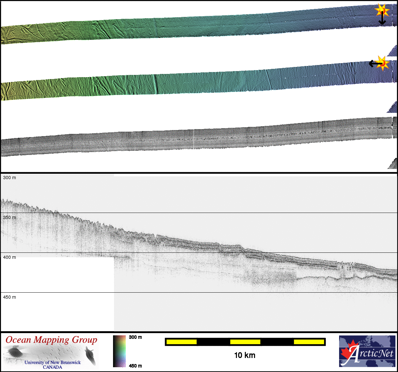Select the 400 m depth axis label
The height and width of the screenshot is (372, 398).
[10, 257]
